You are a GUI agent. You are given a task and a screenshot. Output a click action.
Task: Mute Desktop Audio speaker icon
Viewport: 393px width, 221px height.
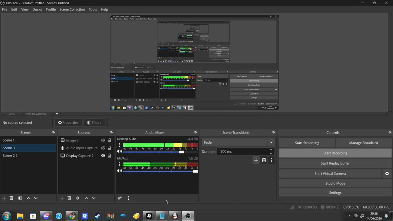pyautogui.click(x=120, y=152)
